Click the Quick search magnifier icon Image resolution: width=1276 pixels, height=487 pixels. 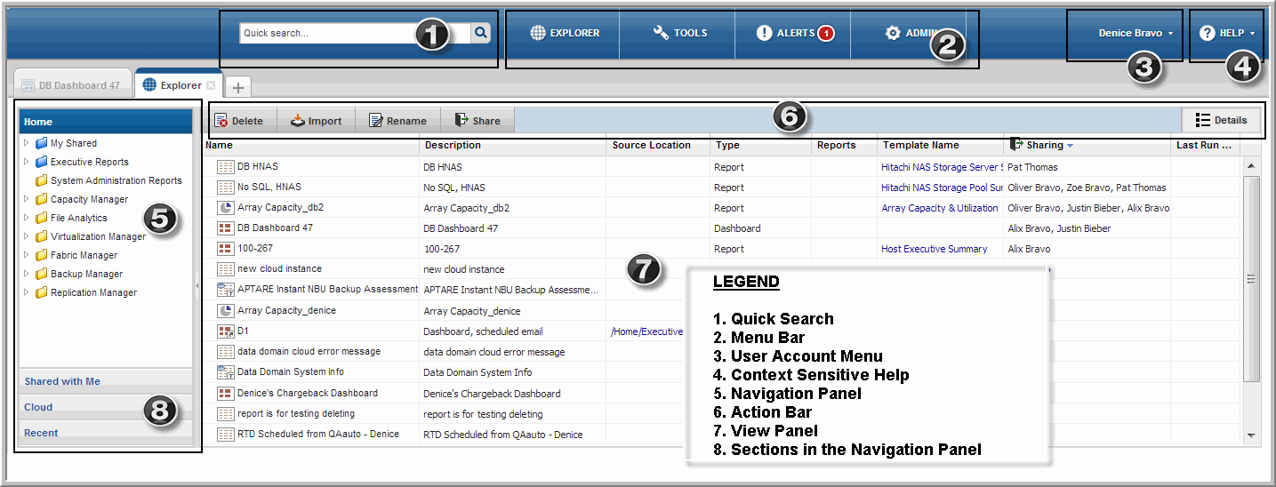pos(480,33)
